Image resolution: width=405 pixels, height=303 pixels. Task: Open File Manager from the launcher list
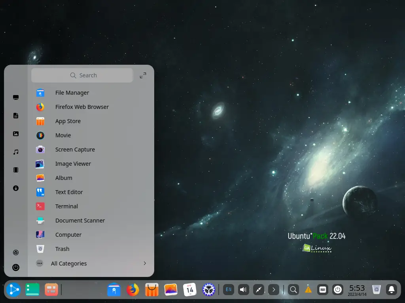pos(91,93)
